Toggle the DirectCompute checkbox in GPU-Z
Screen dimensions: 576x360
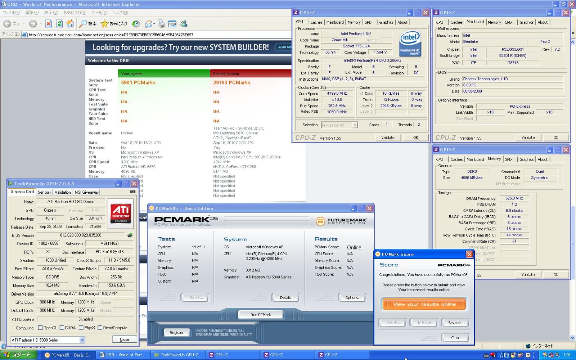click(x=100, y=328)
